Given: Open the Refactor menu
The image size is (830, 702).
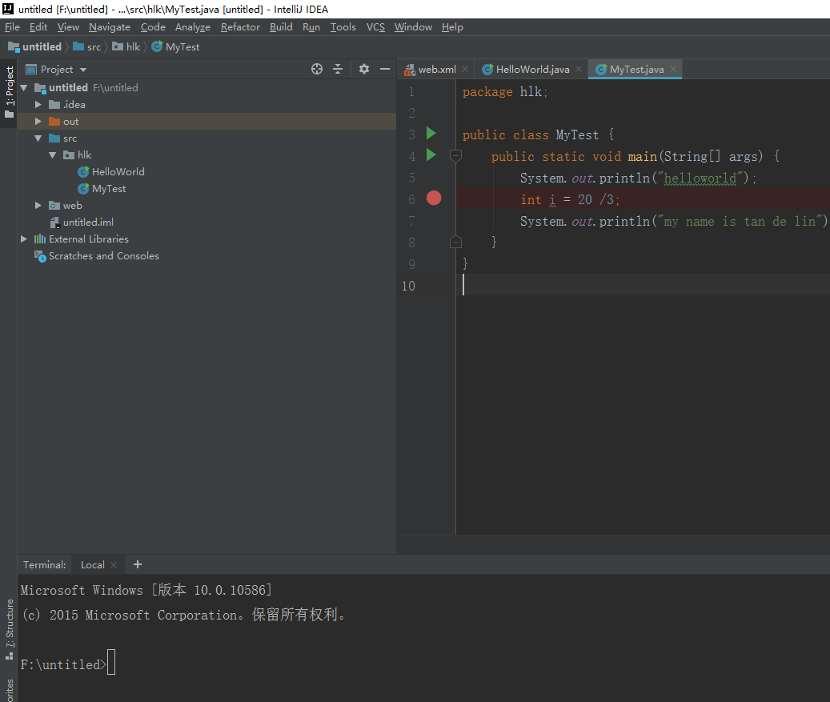Looking at the screenshot, I should [x=240, y=26].
